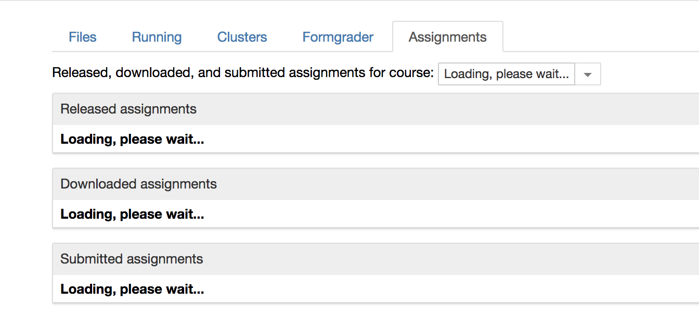Click the loading text under Downloaded assignments

click(x=132, y=214)
